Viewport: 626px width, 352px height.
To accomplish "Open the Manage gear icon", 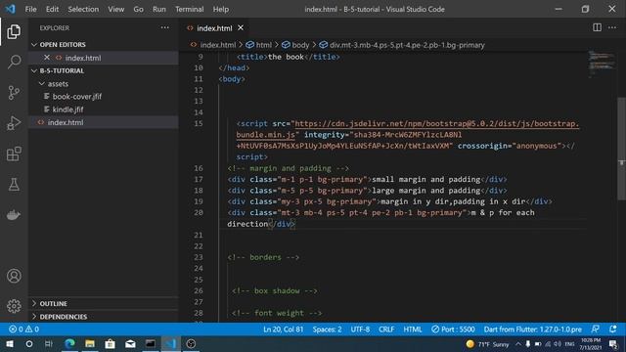I will tap(14, 306).
